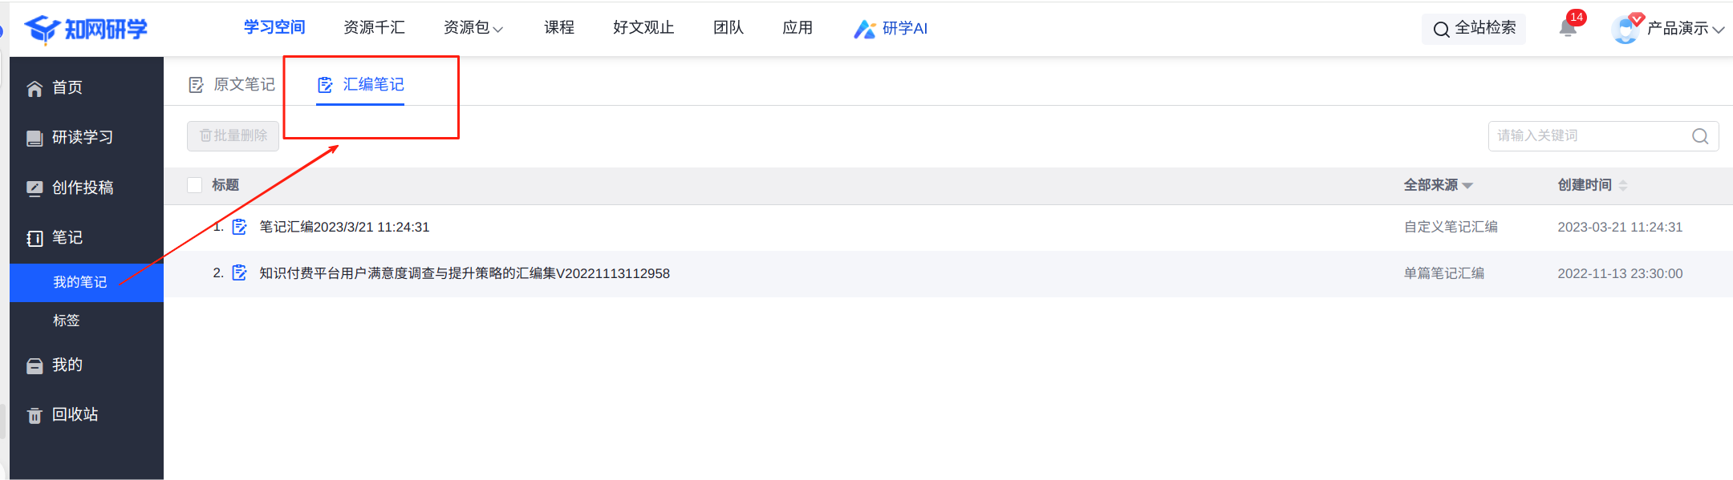Open 全站检索 site-wide search

(x=1474, y=29)
